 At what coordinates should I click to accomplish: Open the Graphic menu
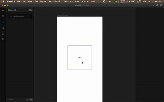[57, 1]
